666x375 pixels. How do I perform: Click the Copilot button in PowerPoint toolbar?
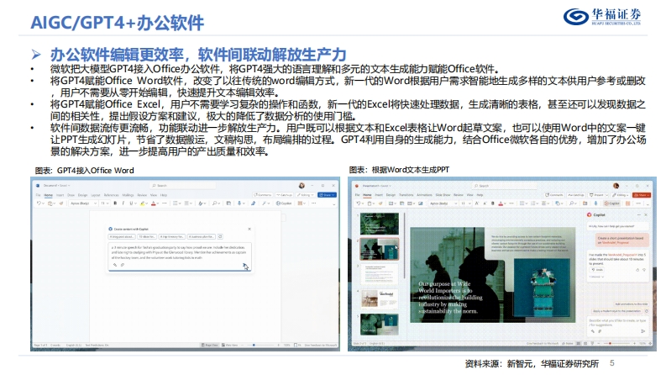pyautogui.click(x=611, y=203)
